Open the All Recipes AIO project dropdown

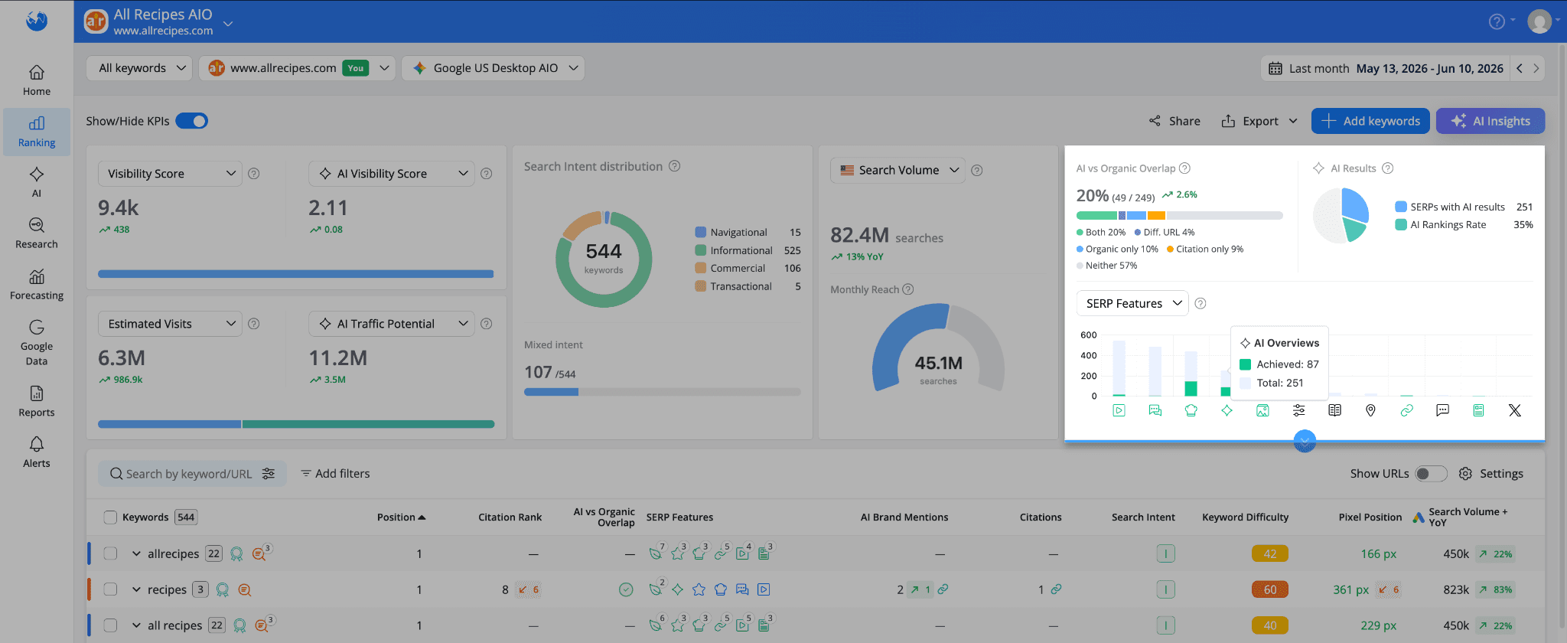[x=227, y=24]
